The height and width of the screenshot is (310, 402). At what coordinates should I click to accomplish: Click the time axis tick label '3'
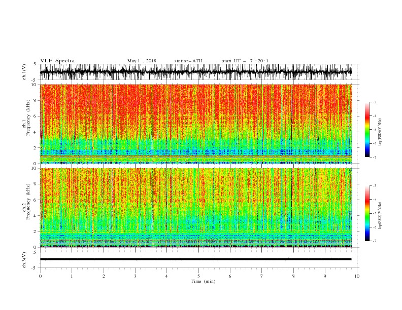pos(135,276)
